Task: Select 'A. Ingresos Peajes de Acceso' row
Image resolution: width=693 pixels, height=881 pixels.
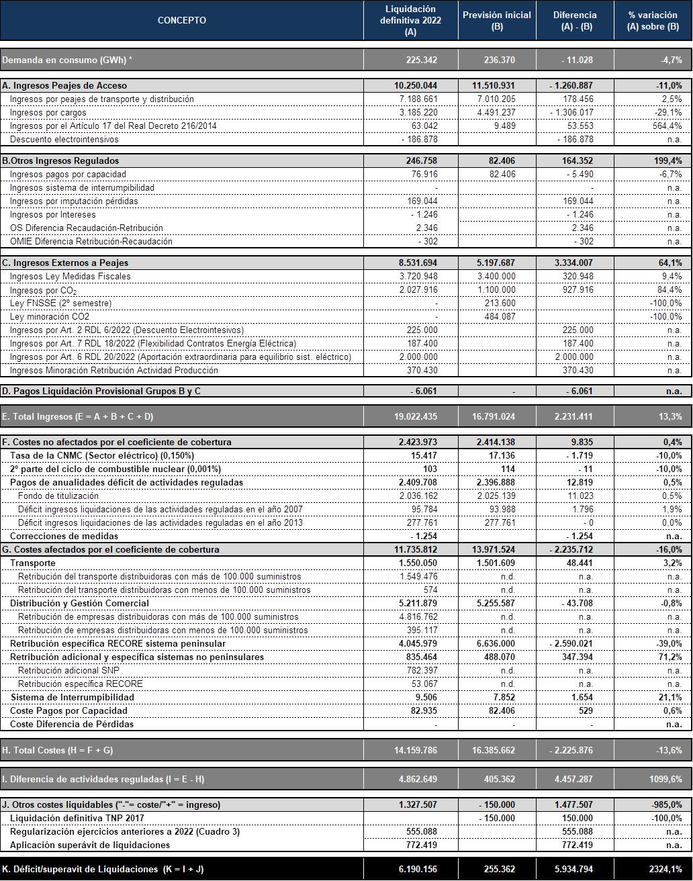Action: pos(346,86)
